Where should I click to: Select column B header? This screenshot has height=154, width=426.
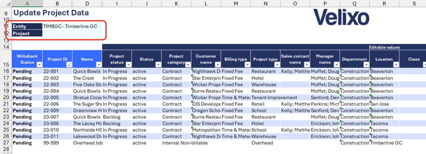pyautogui.click(x=57, y=4)
